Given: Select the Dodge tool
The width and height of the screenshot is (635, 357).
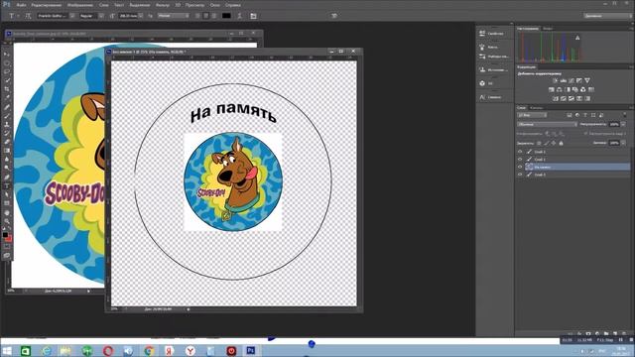Looking at the screenshot, I should 7,168.
